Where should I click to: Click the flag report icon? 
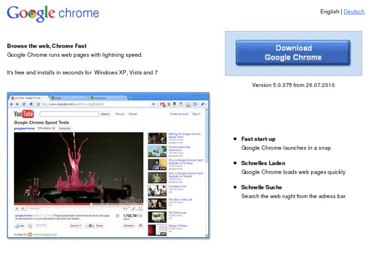(x=140, y=226)
